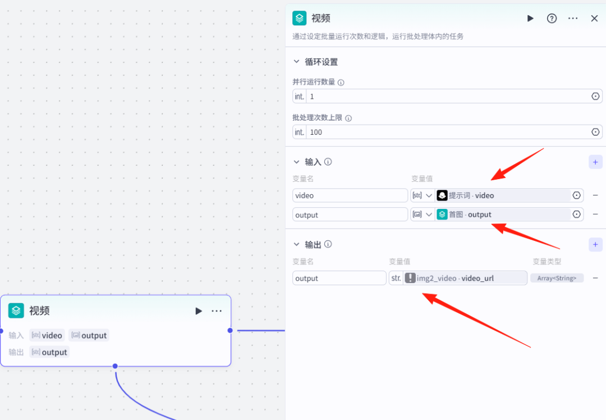Click the info icon beside the 输入 section
The width and height of the screenshot is (606, 420).
(x=328, y=162)
